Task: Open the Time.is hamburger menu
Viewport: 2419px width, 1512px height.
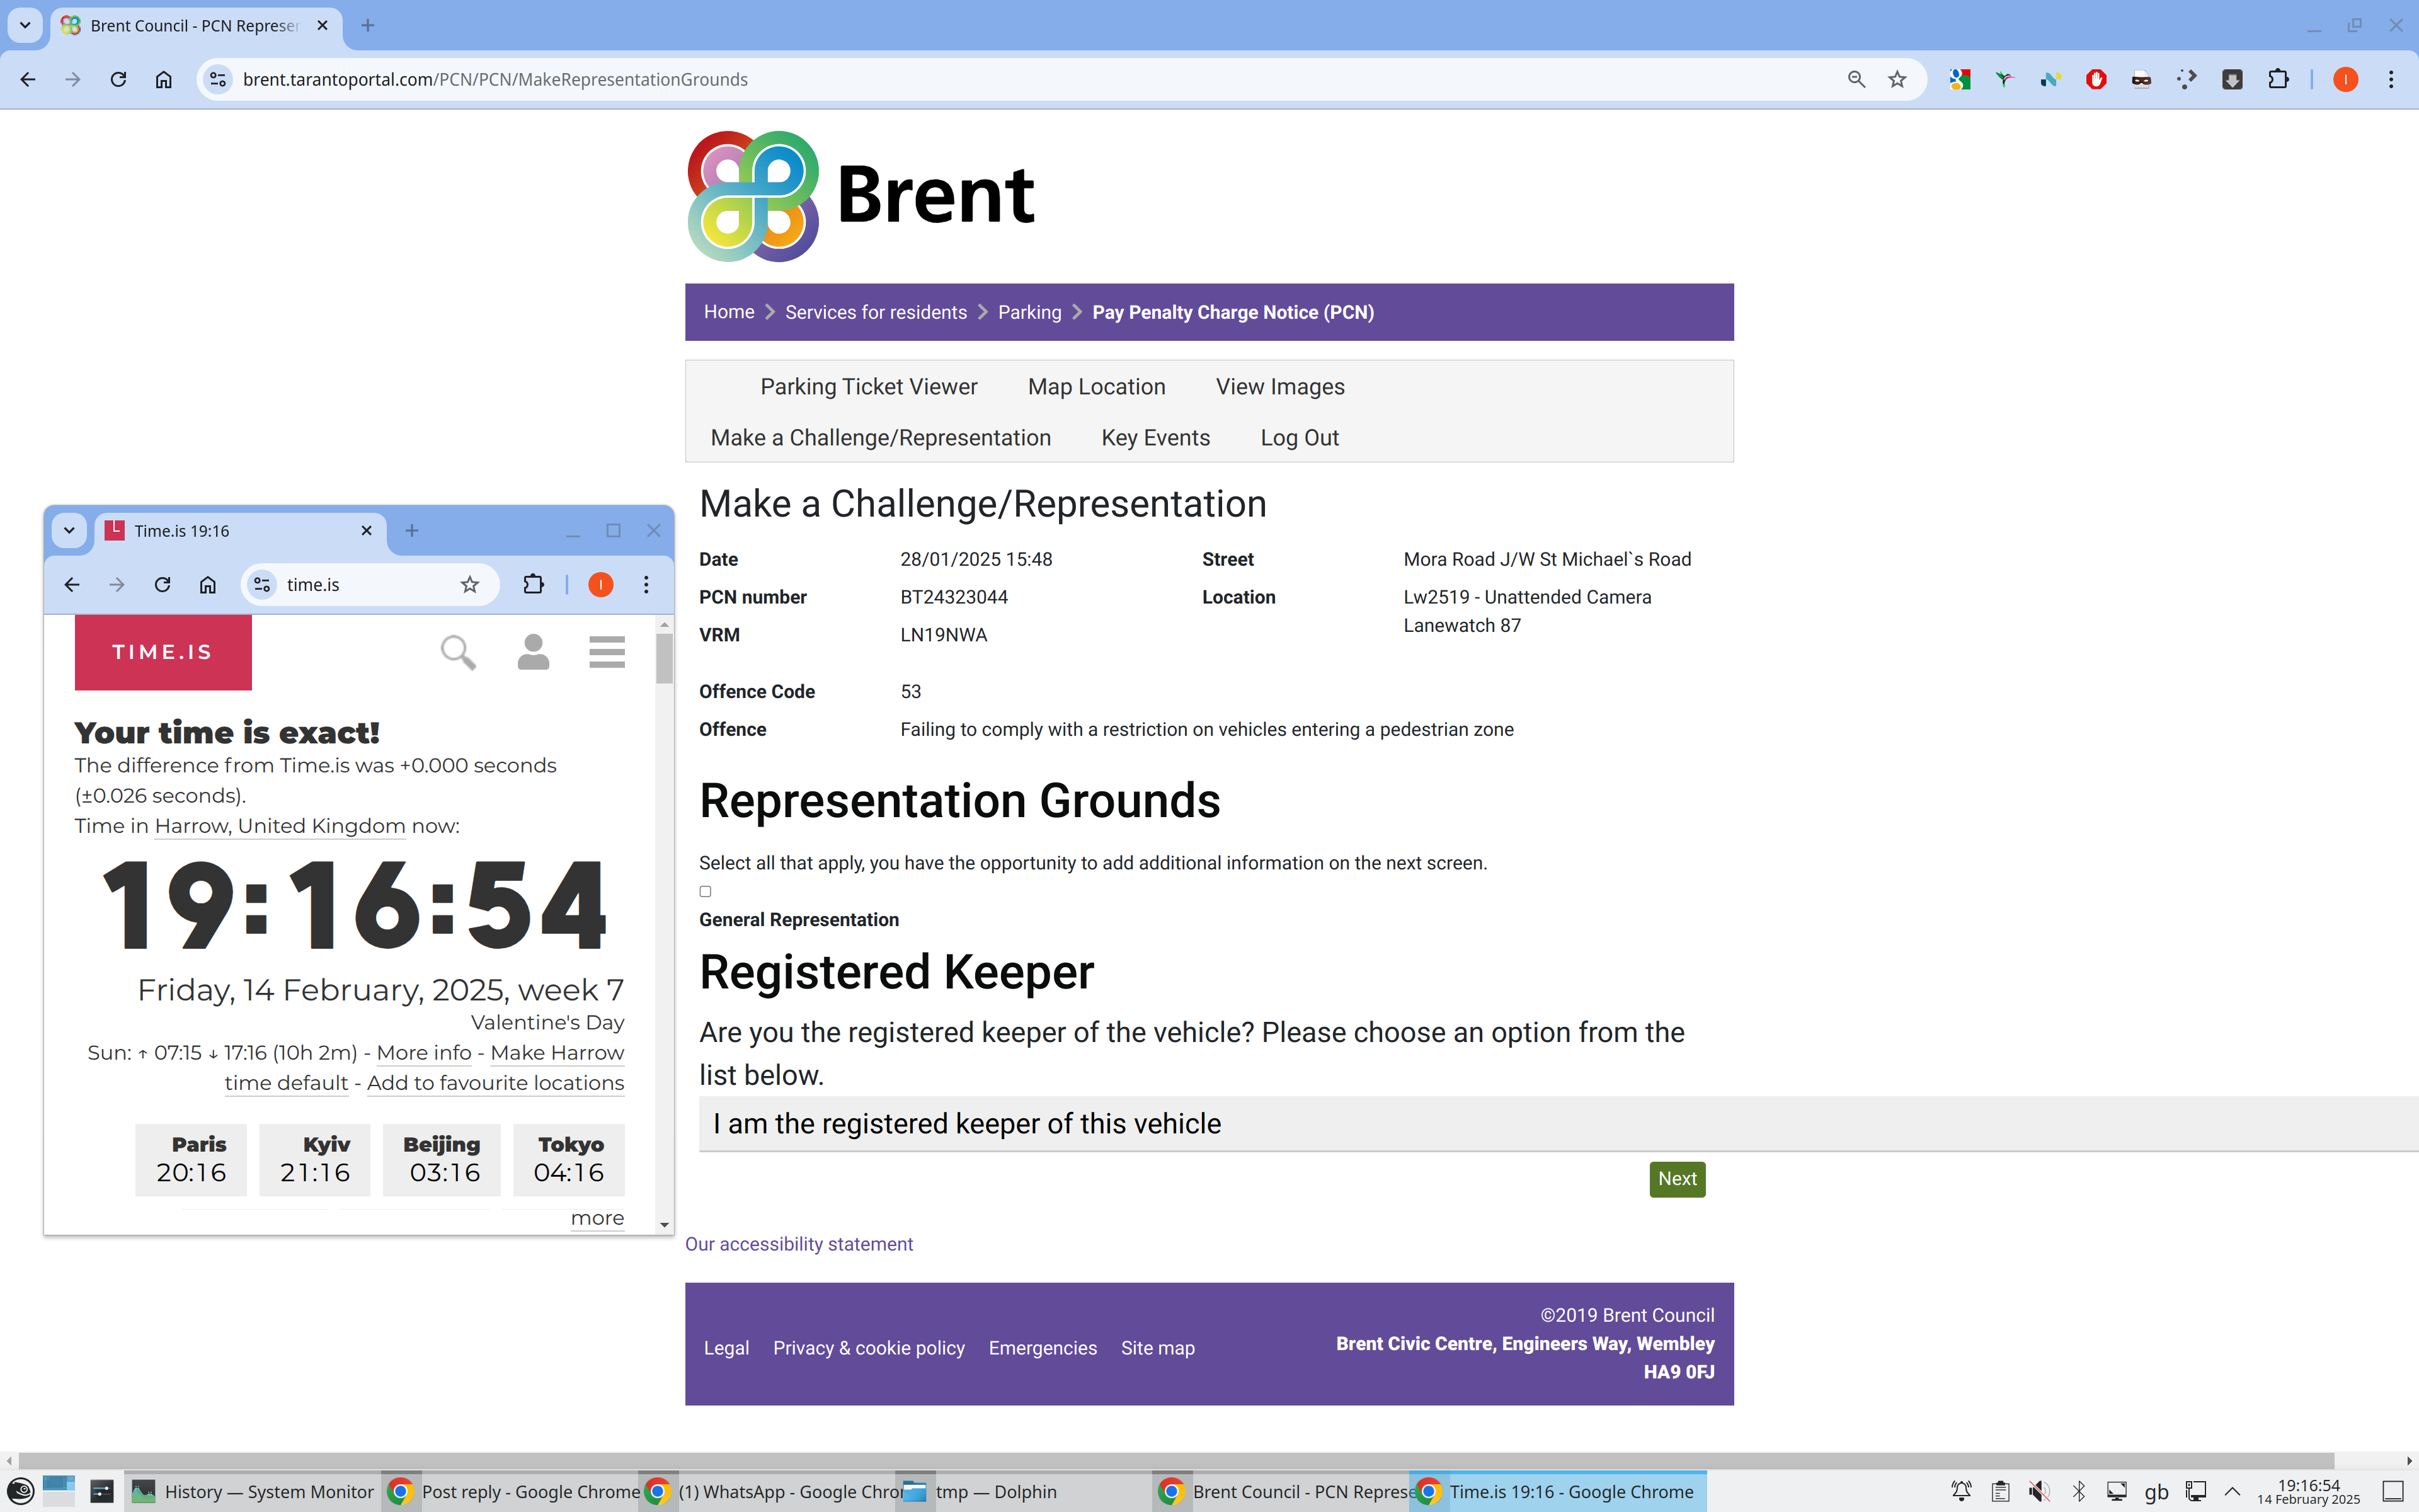Action: tap(607, 652)
